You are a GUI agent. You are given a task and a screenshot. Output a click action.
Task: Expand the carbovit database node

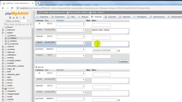point(3,46)
